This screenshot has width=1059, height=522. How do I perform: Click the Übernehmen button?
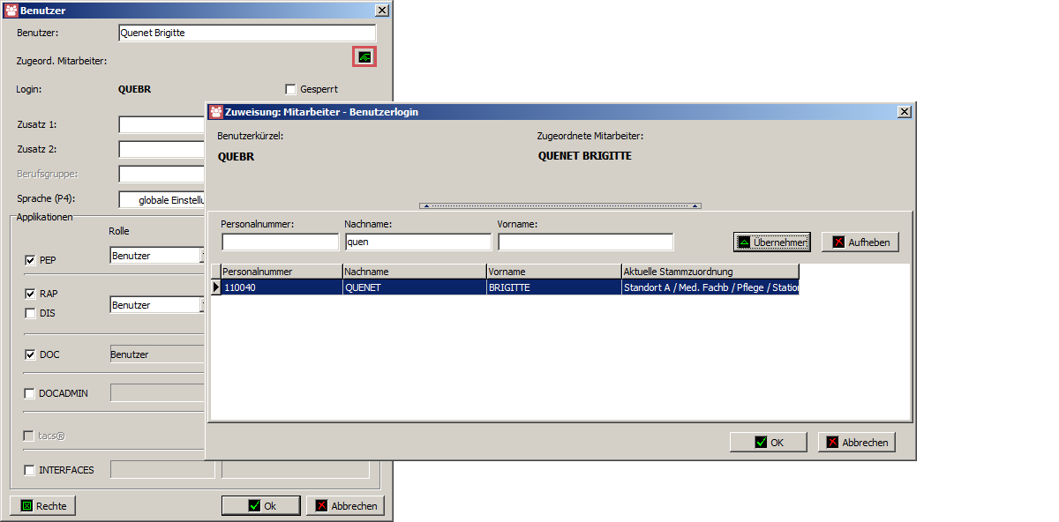coord(770,242)
